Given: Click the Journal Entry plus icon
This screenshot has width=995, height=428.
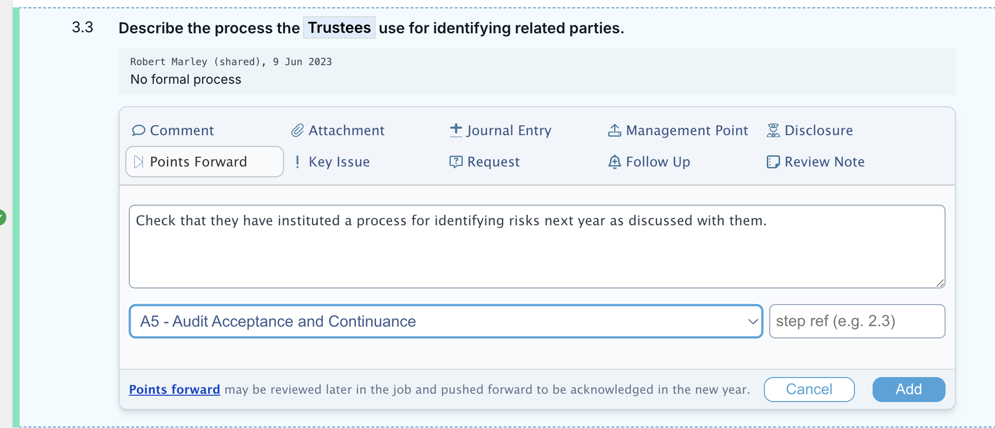Looking at the screenshot, I should [x=456, y=130].
